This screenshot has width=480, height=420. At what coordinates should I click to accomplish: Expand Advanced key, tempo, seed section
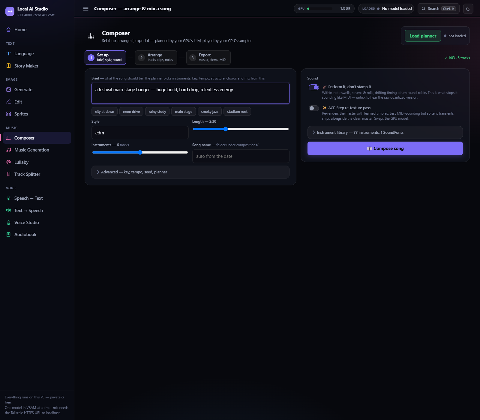point(190,172)
